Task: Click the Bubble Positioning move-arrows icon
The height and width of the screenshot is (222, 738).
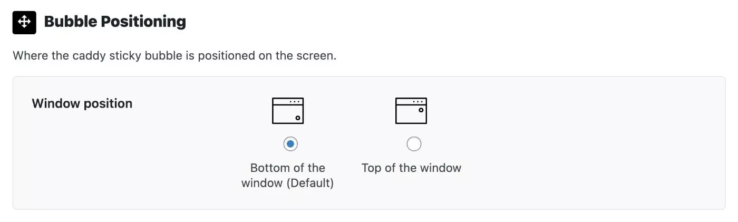Action: [x=24, y=22]
